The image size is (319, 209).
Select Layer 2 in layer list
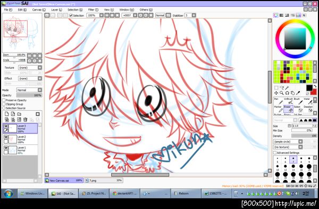point(20,139)
